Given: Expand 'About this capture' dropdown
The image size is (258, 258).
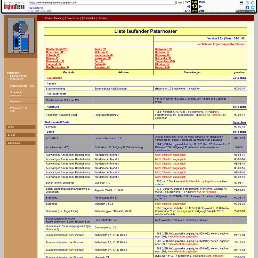Looking at the screenshot, I should tap(245, 11).
